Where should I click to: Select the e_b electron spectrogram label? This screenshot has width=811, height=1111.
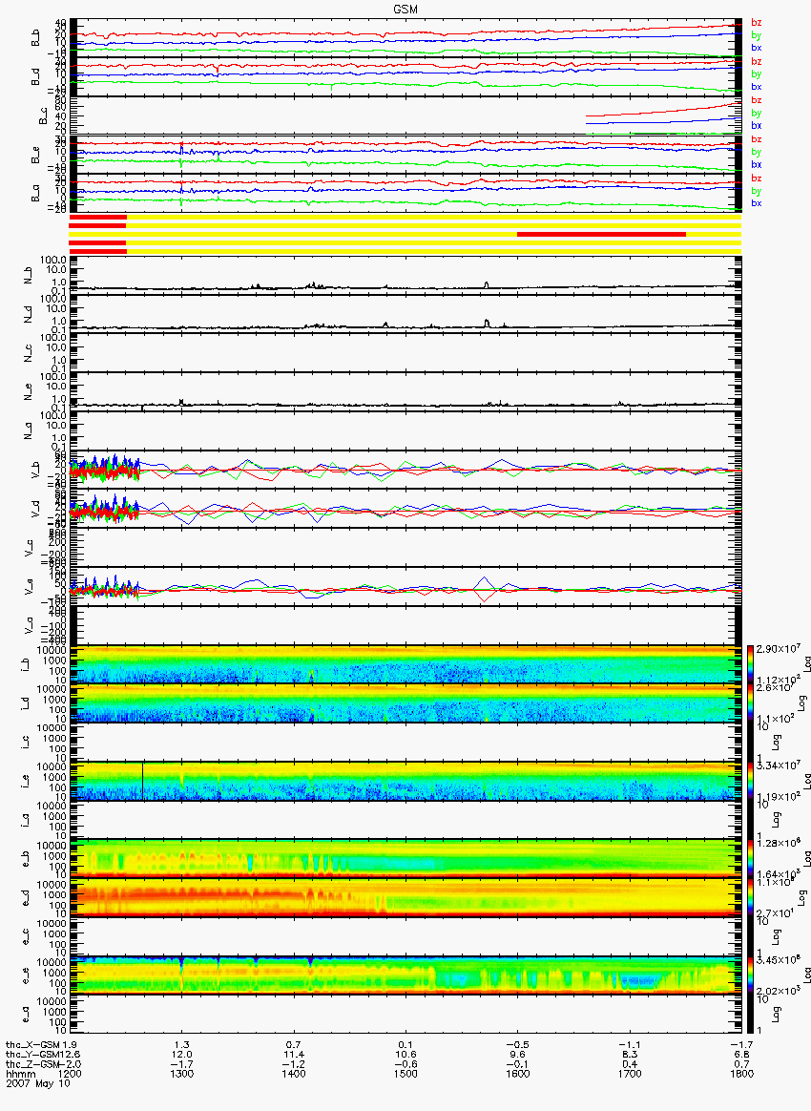click(24, 859)
